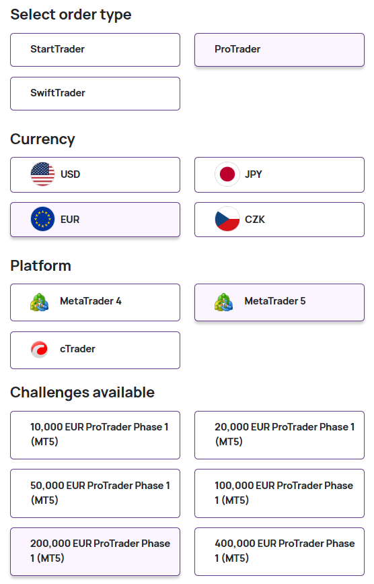Click the USD American flag icon

click(x=42, y=174)
